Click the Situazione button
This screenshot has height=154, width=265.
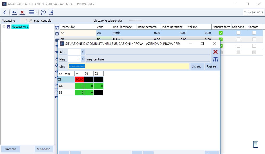pyautogui.click(x=44, y=149)
